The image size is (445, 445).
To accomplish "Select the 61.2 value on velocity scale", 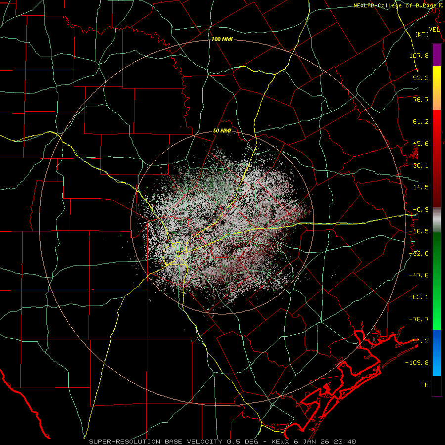I will coord(421,122).
